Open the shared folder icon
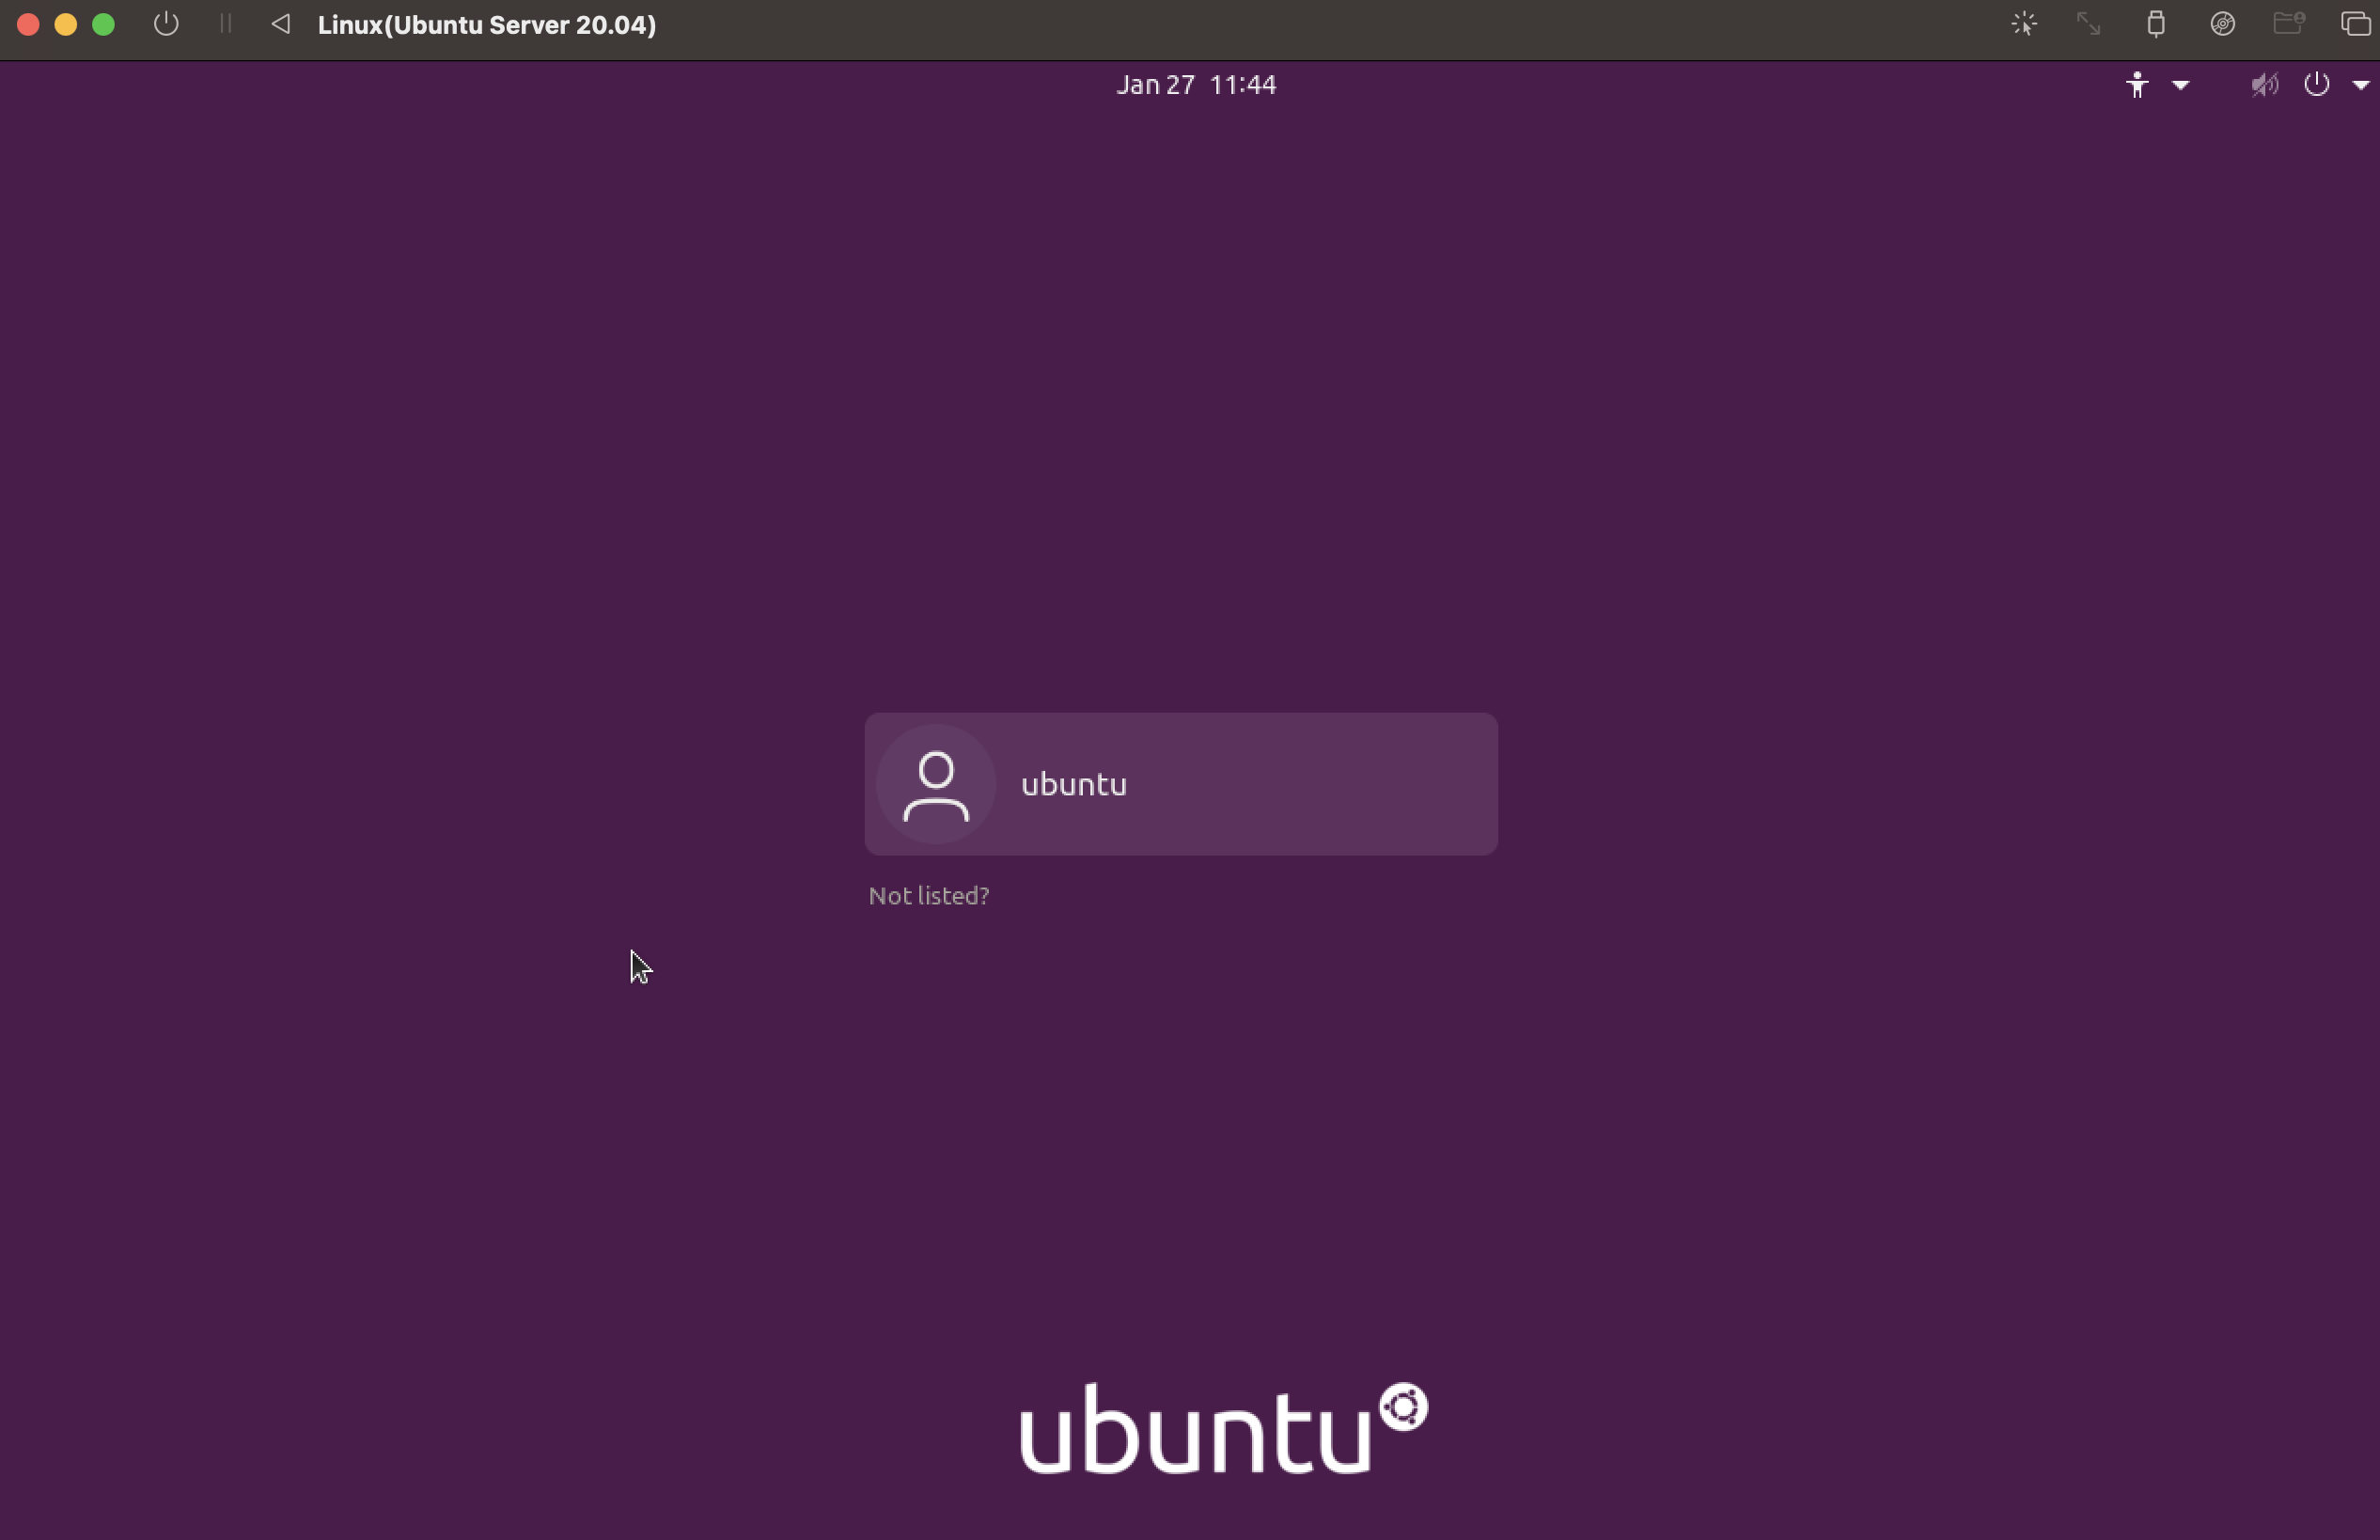 [2289, 24]
